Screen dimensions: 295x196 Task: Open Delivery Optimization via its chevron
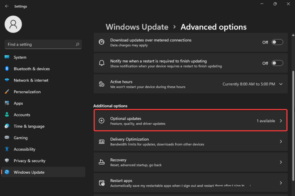point(281,142)
